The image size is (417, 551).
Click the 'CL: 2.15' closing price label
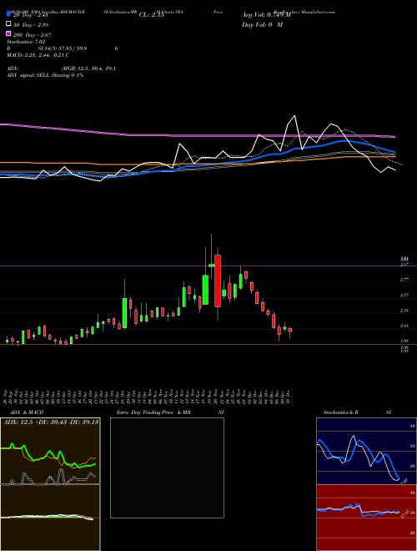coord(151,15)
